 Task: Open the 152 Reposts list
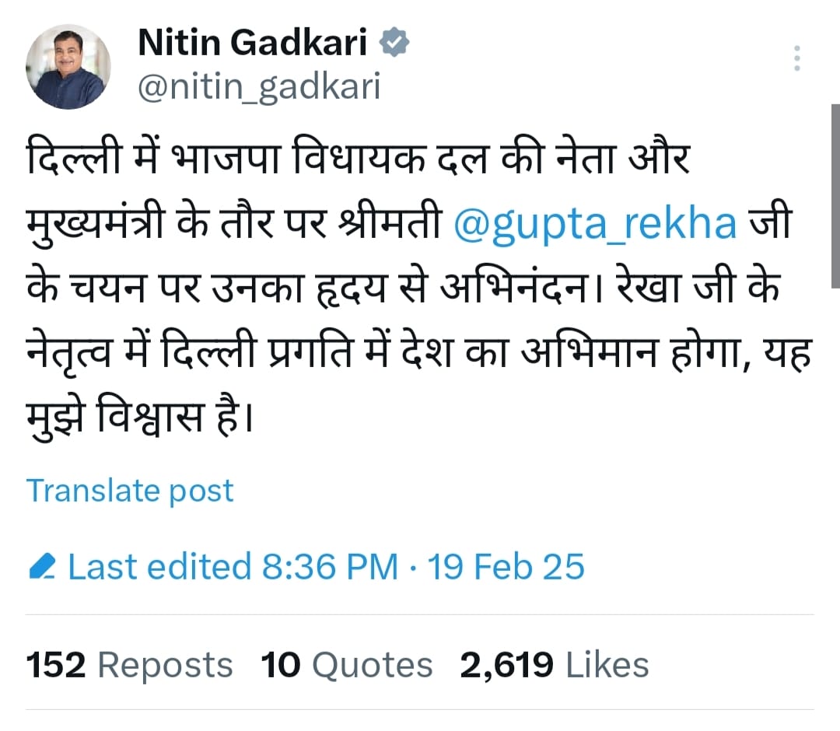[x=130, y=666]
